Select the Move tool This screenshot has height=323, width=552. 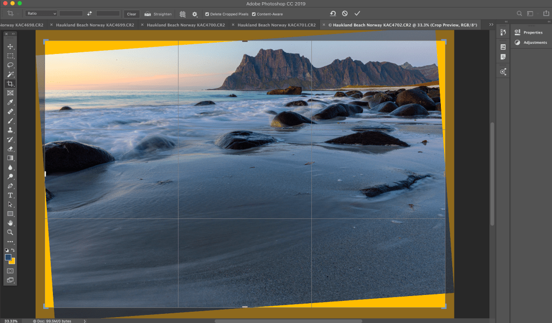pos(10,47)
